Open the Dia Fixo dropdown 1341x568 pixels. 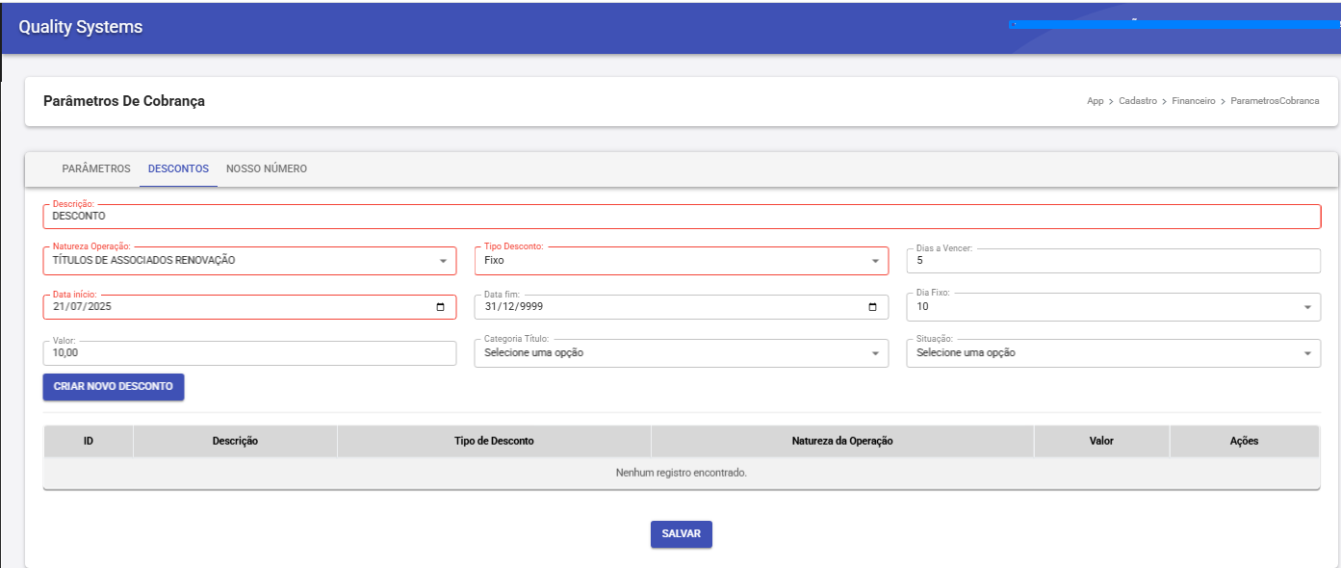point(1306,307)
